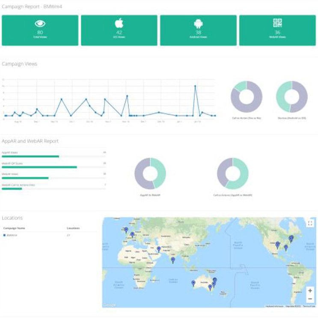Viewport: 318px width, 318px height.
Task: Open Terms of Use link on map
Action: point(308,306)
